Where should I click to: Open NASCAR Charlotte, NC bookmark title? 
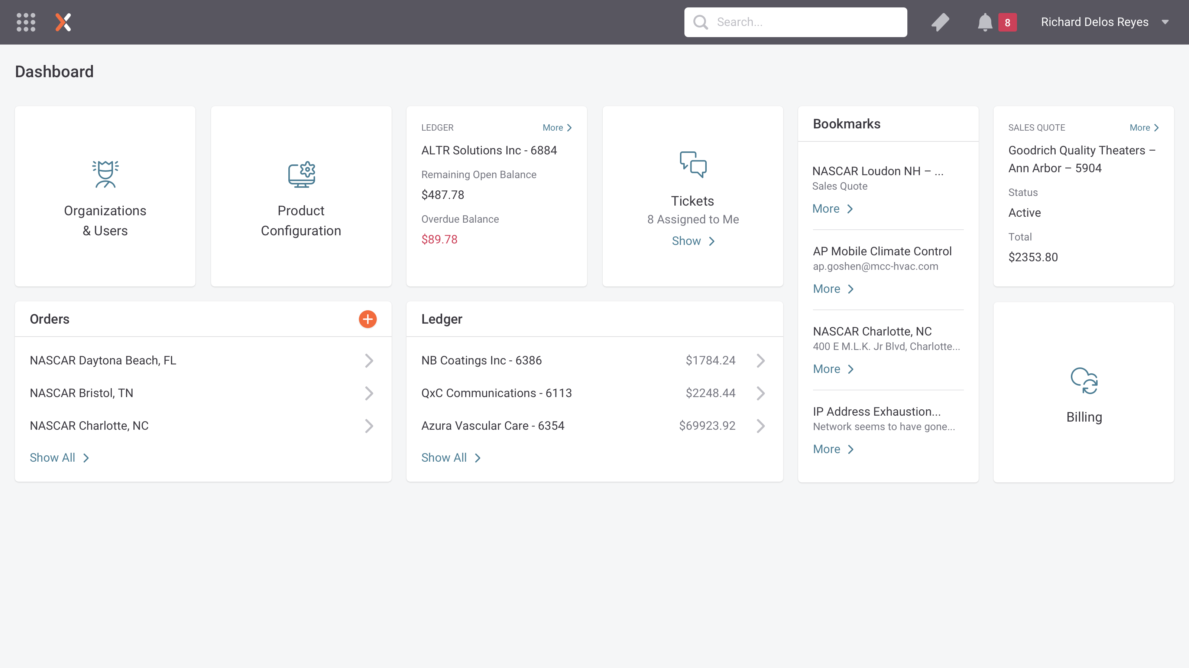click(x=872, y=331)
